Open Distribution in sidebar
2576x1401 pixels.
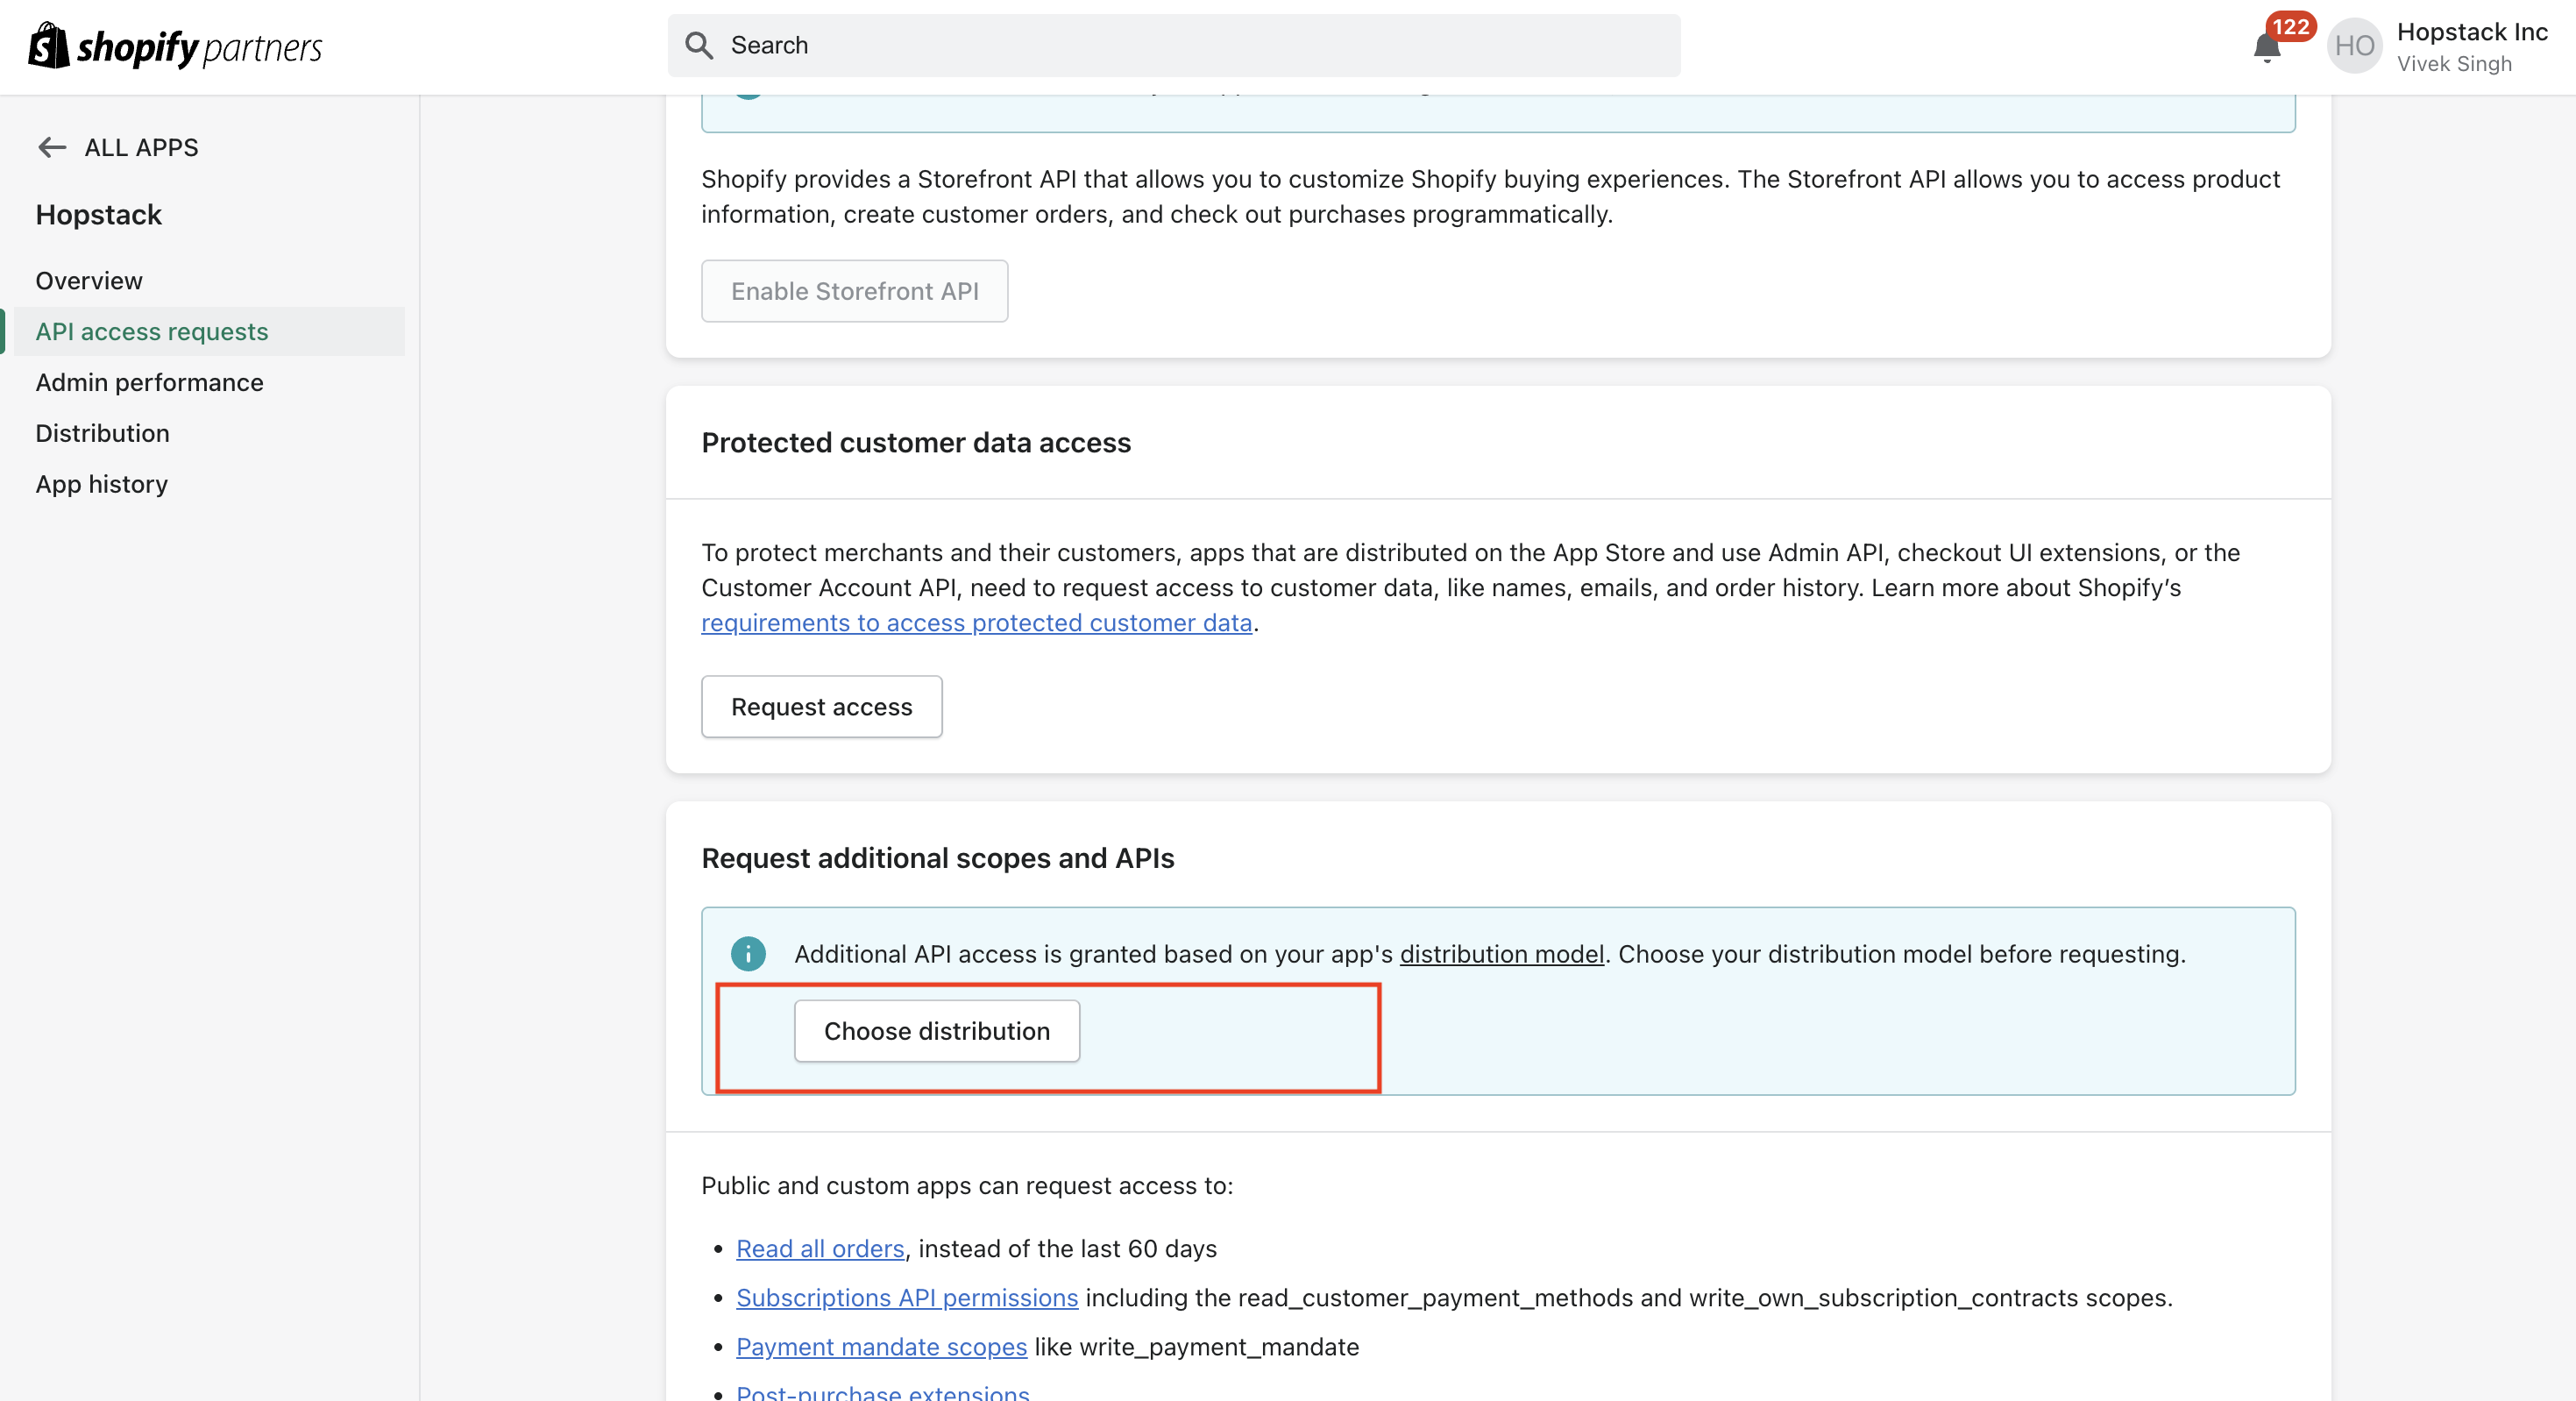point(102,433)
